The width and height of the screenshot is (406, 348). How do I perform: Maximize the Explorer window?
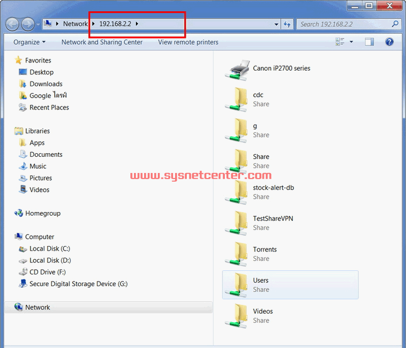(x=369, y=6)
